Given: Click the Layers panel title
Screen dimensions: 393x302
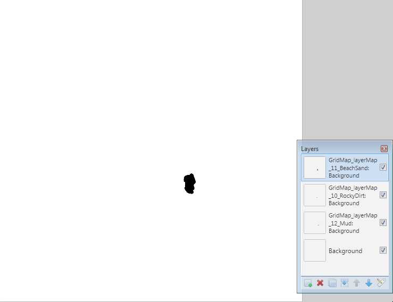Looking at the screenshot, I should 310,149.
